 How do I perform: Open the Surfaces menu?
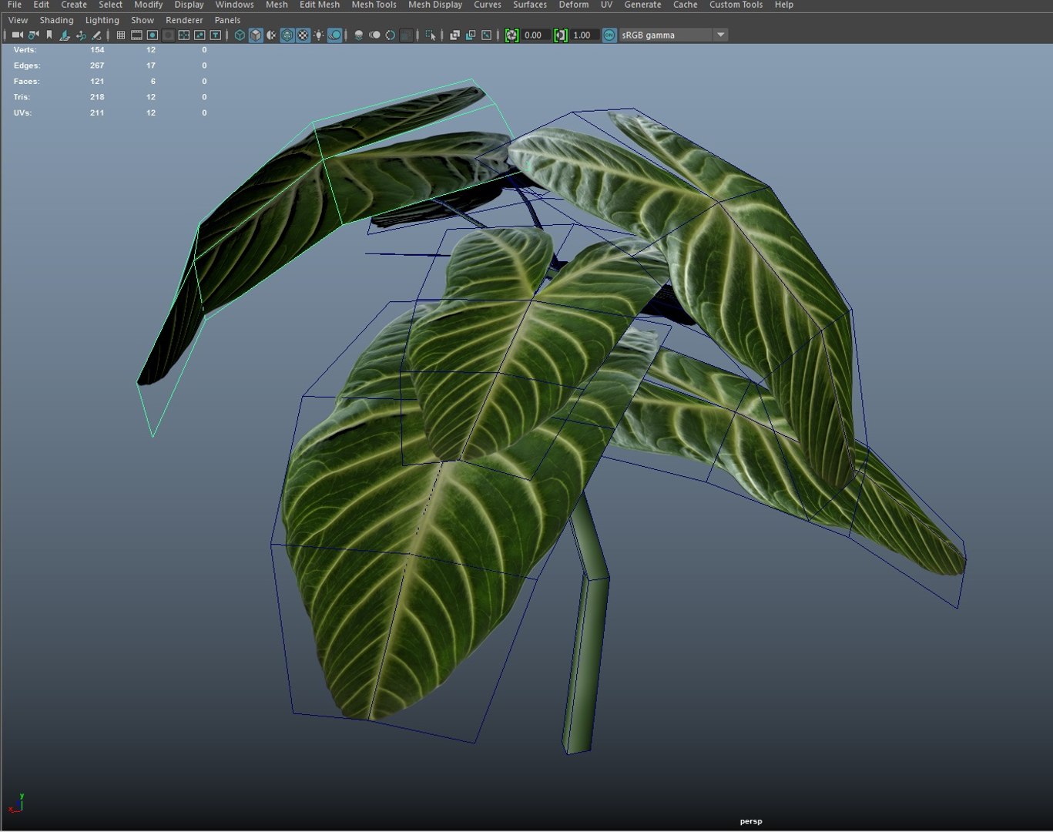(x=530, y=5)
